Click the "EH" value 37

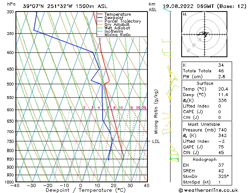[x=221, y=165]
